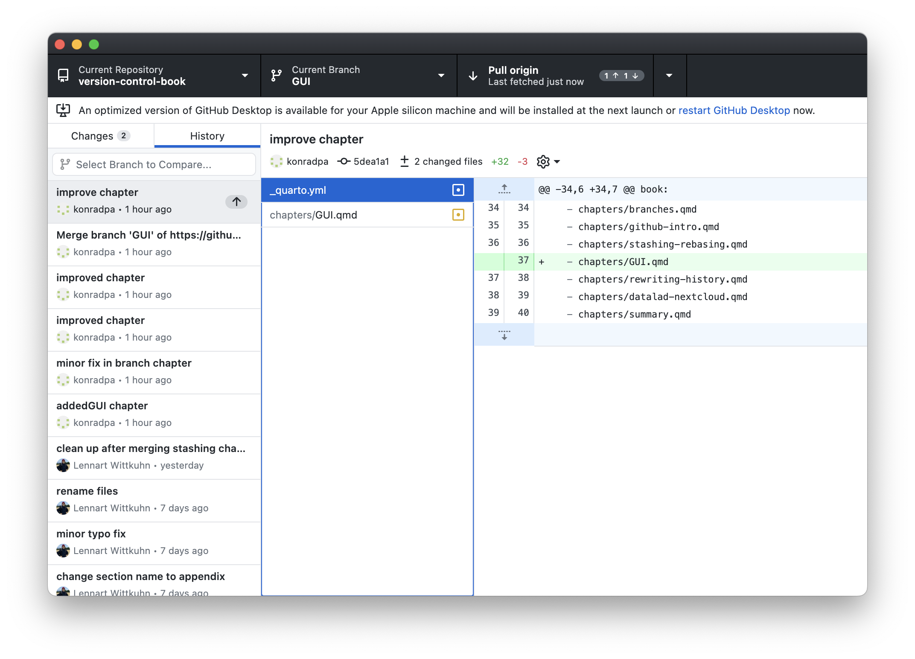The height and width of the screenshot is (659, 915).
Task: Click modified status icon for _quarto.yml
Action: tap(458, 190)
